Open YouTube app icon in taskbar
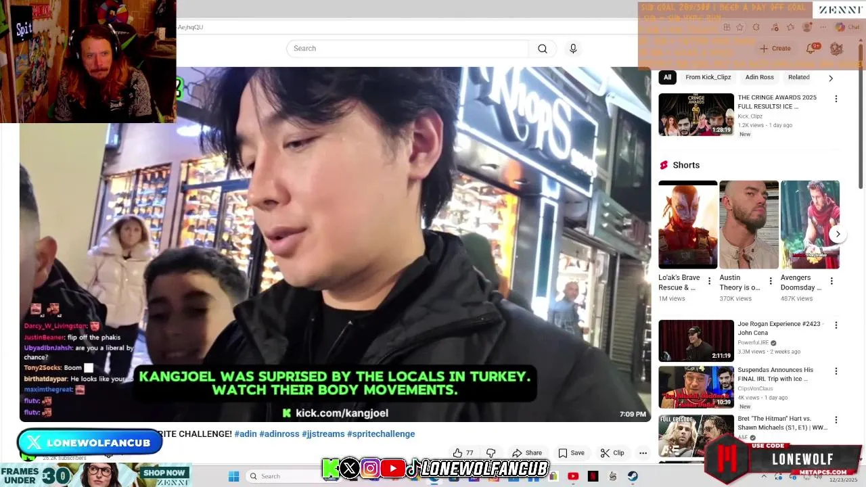The height and width of the screenshot is (487, 866). coord(573,476)
